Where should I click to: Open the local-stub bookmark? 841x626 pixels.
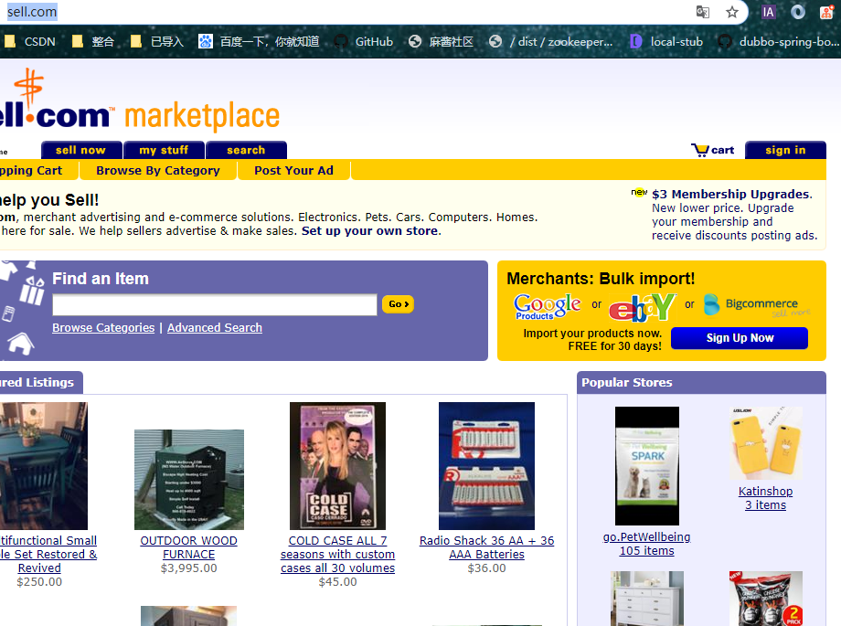(666, 41)
